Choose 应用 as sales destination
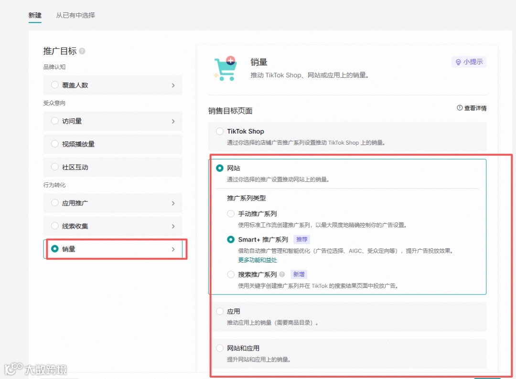The image size is (516, 379). point(220,311)
